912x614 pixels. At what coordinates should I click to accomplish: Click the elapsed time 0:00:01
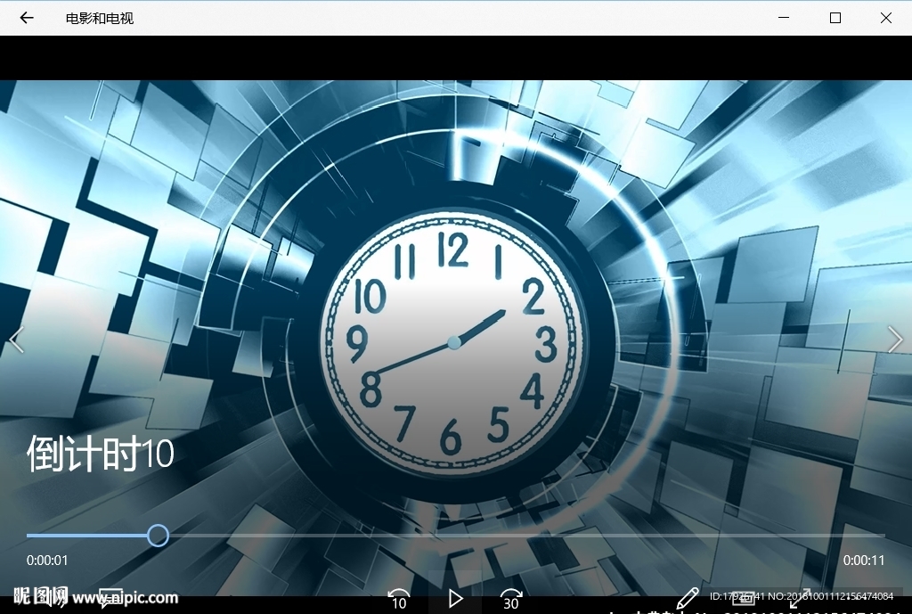[47, 561]
